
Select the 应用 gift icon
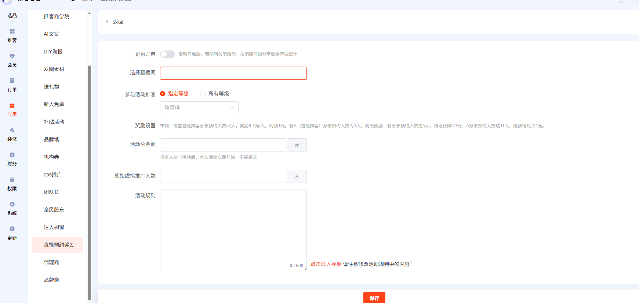coord(12,106)
